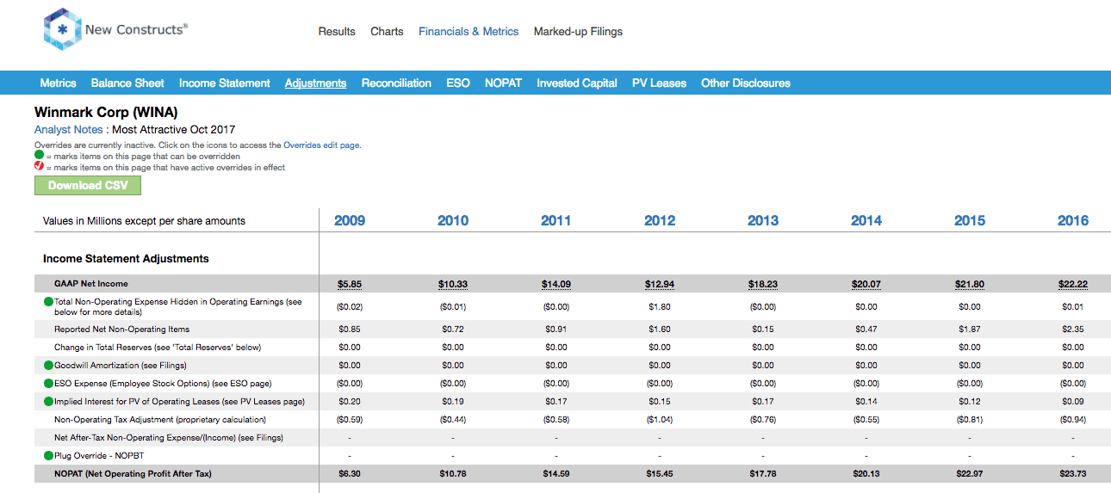The height and width of the screenshot is (493, 1111).
Task: Click GAAP Net Income value $14.09
Action: 556,284
